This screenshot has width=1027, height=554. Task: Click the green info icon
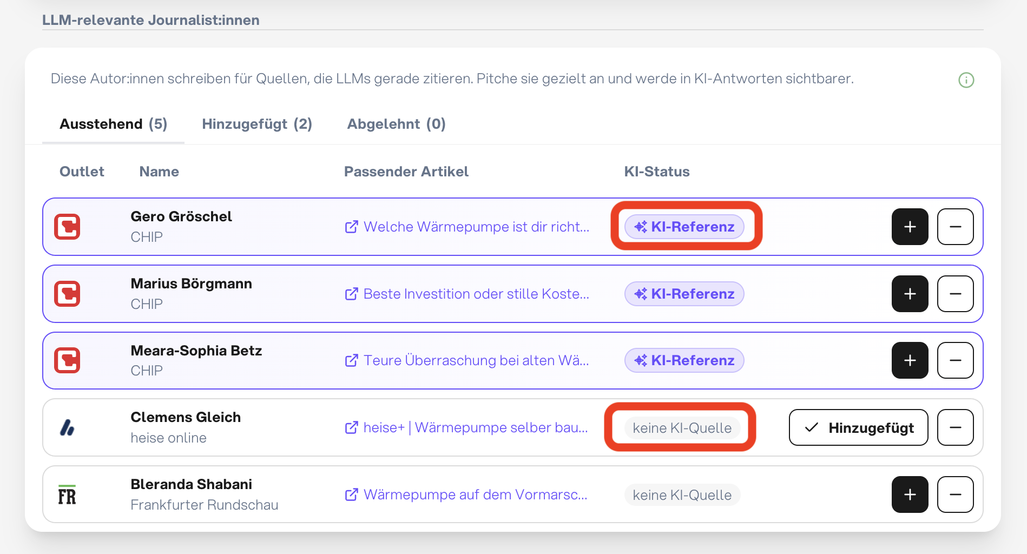pyautogui.click(x=966, y=80)
